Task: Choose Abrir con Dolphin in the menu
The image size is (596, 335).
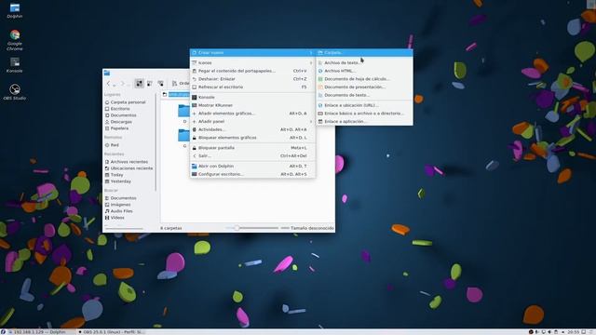Action: [x=252, y=166]
